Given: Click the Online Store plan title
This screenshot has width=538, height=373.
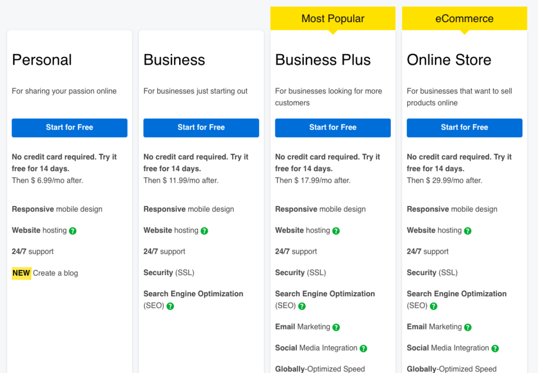Looking at the screenshot, I should click(449, 60).
